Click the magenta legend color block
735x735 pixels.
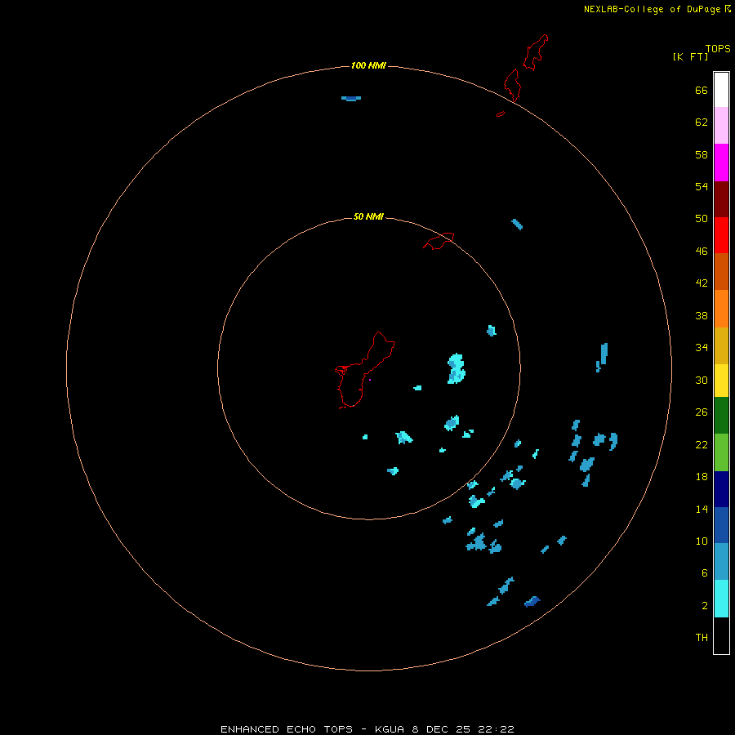coord(721,163)
